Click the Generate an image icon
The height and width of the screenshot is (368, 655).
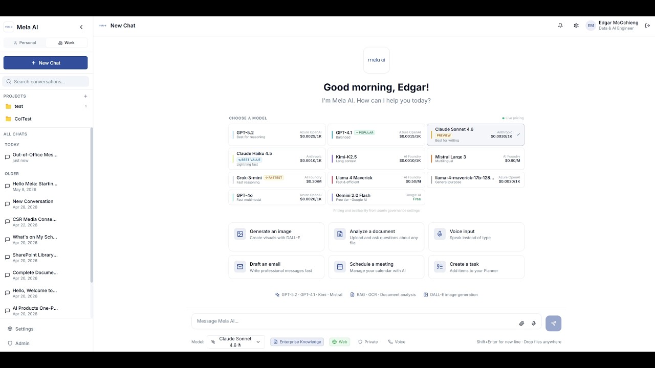click(x=239, y=234)
